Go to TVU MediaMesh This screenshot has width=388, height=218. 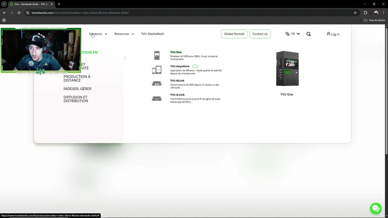(152, 34)
